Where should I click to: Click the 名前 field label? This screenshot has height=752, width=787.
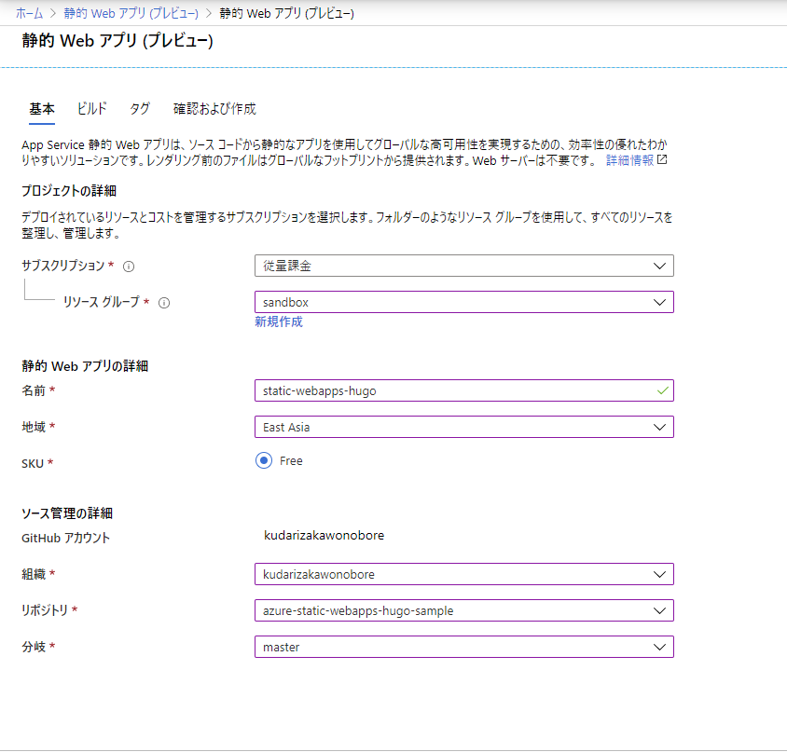[34, 390]
